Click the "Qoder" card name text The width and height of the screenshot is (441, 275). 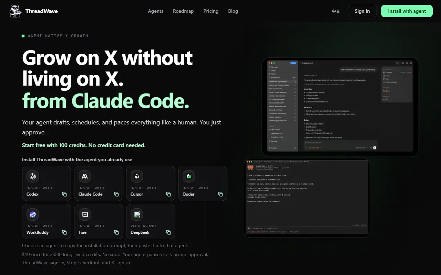(x=188, y=194)
